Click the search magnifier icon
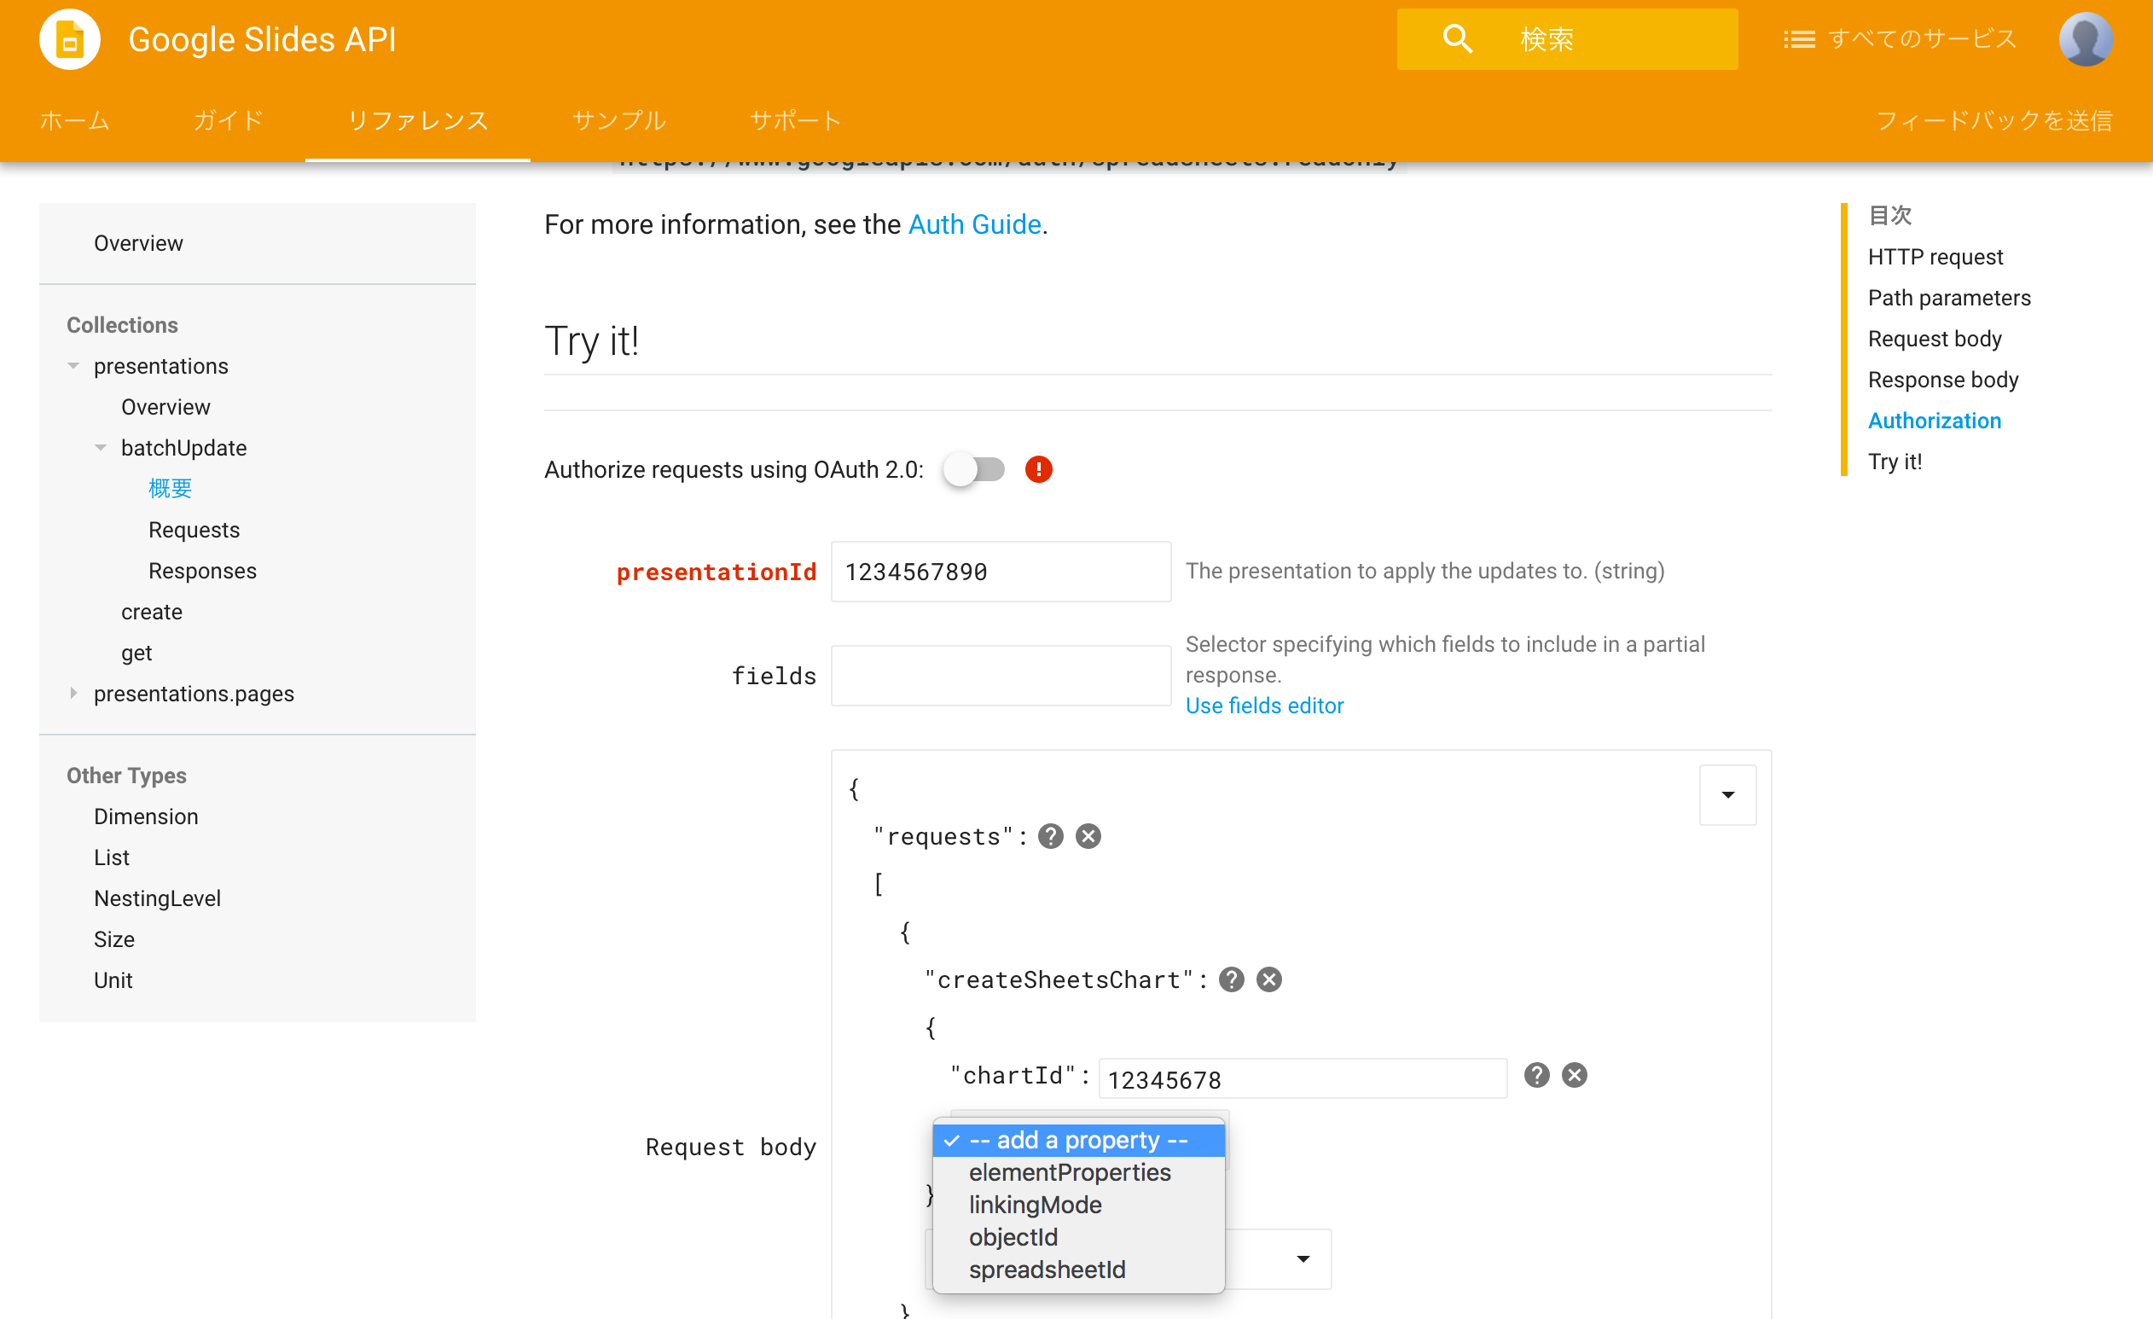This screenshot has width=2153, height=1319. [x=1457, y=39]
